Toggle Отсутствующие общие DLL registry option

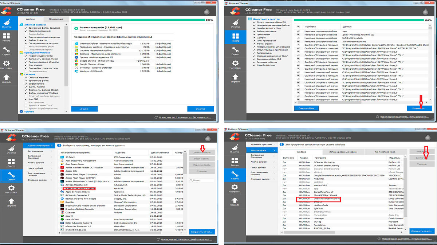click(254, 22)
